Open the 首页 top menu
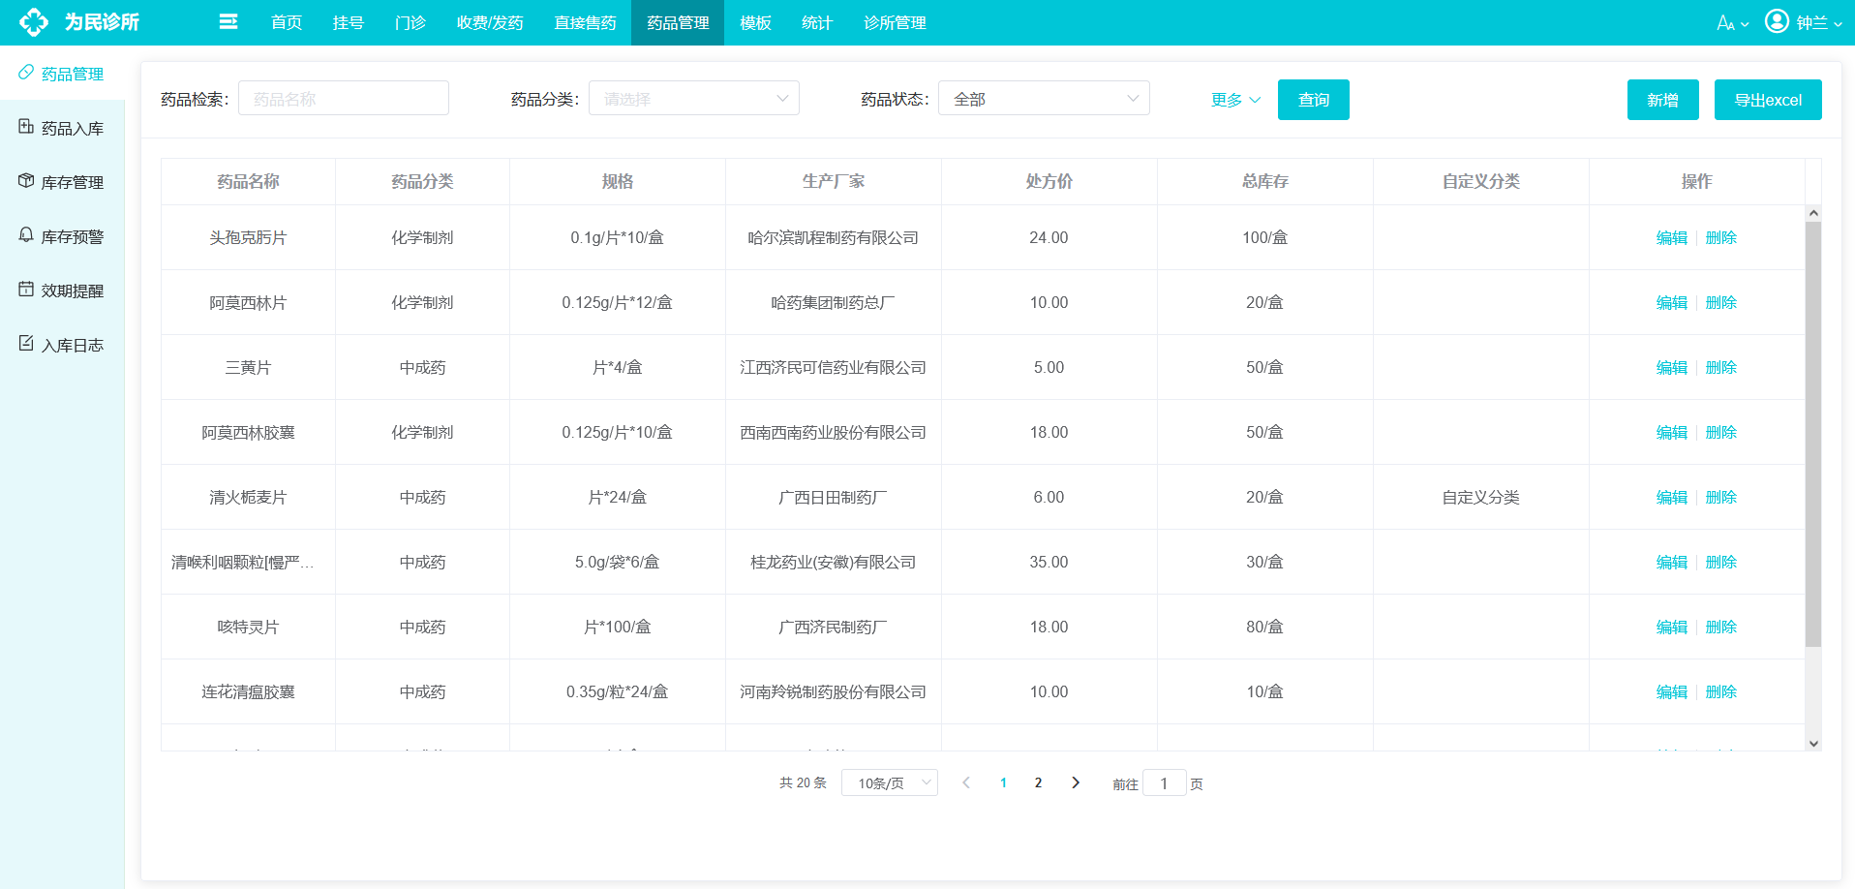Screen dimensions: 1855x889 [287, 22]
